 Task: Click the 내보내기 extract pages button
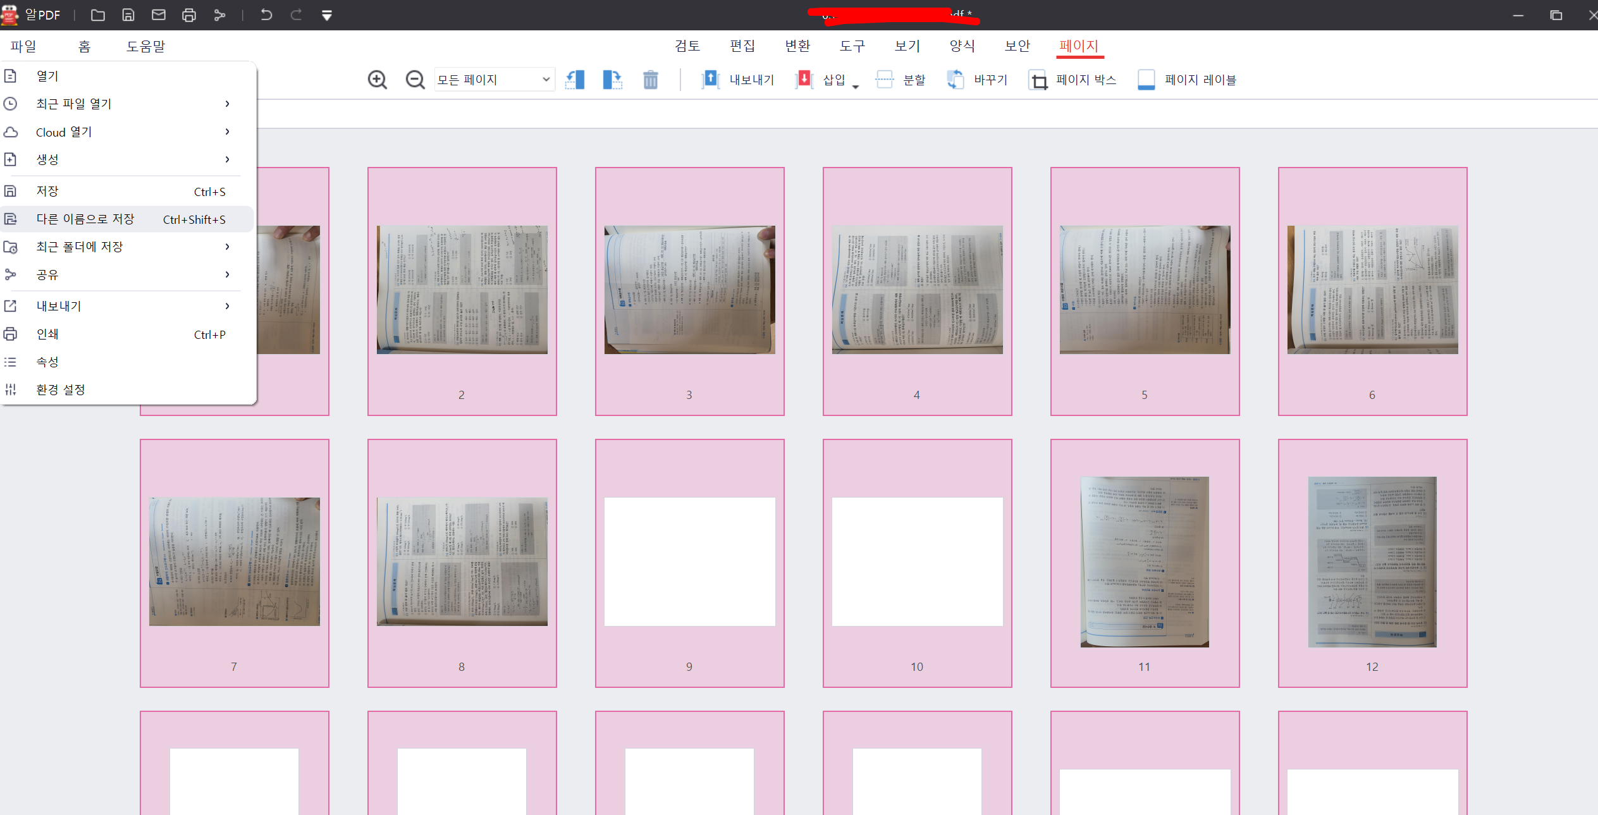[737, 80]
